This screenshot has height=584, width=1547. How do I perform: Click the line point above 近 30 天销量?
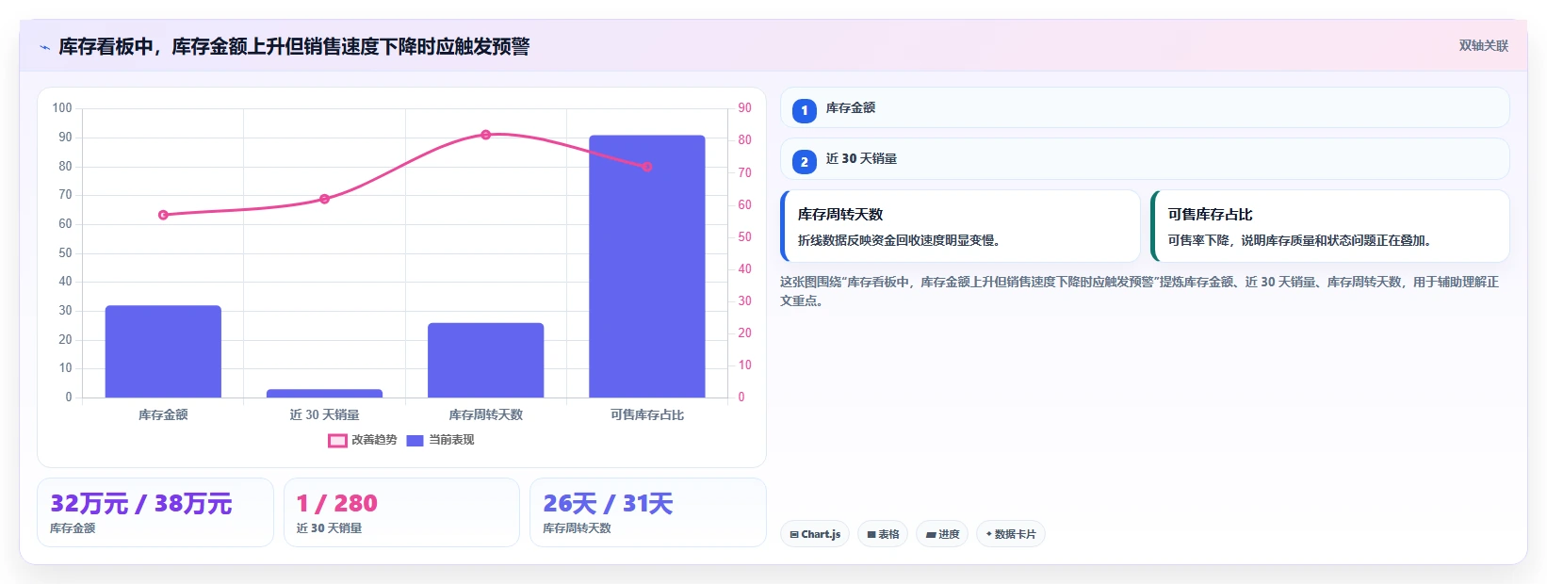tap(324, 199)
